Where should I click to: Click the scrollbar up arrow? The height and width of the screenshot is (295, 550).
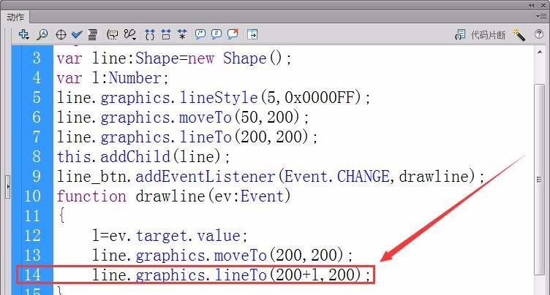(540, 52)
